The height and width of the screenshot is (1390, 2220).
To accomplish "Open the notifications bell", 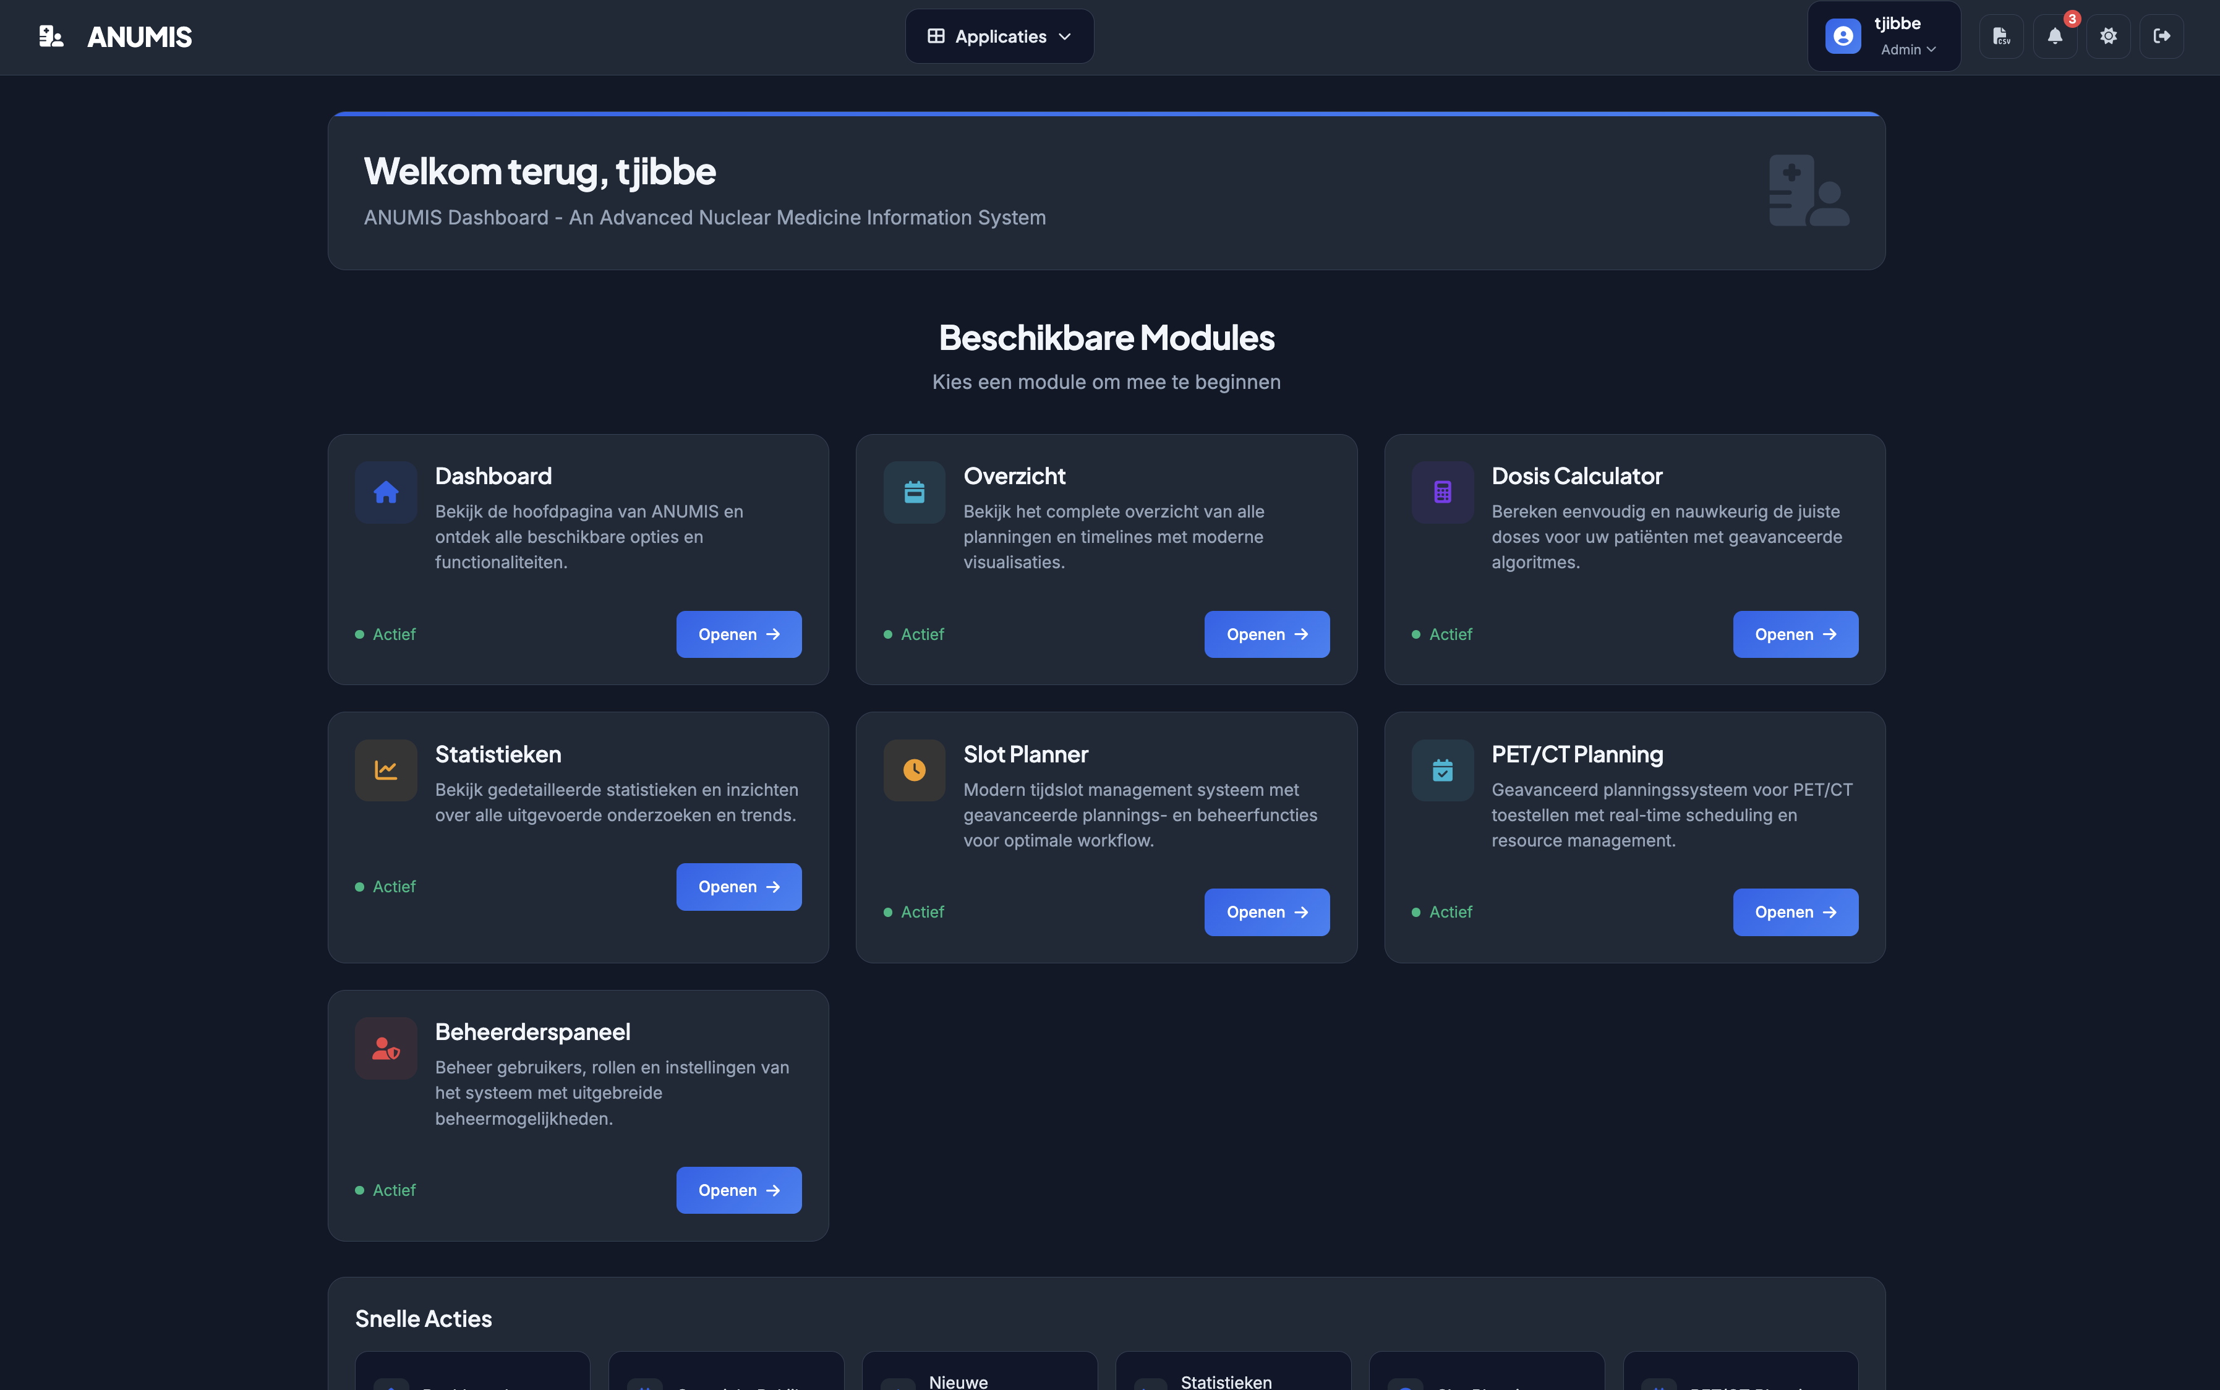I will pyautogui.click(x=2054, y=36).
